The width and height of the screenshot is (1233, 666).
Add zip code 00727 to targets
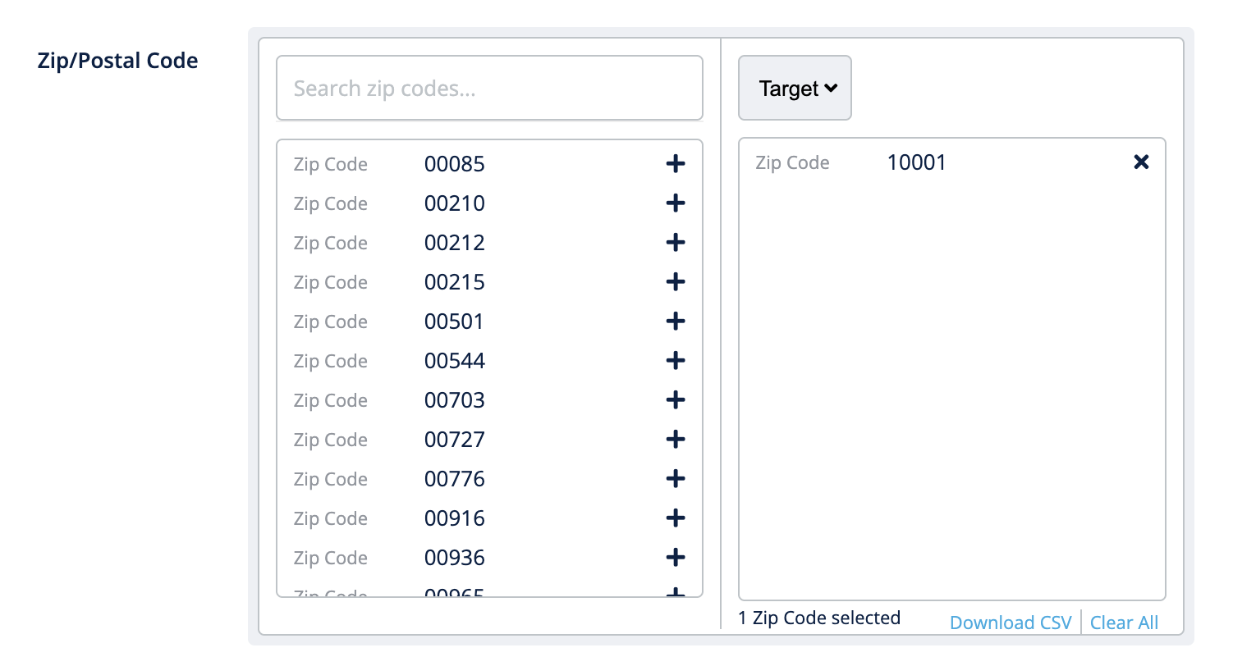(x=675, y=440)
